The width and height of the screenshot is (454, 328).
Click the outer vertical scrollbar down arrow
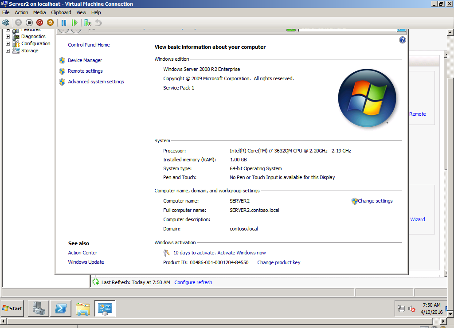pyautogui.click(x=450, y=314)
